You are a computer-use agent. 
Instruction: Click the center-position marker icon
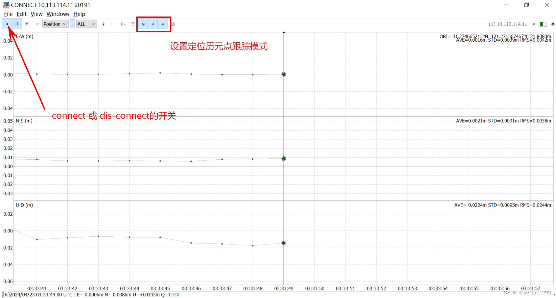coord(103,24)
